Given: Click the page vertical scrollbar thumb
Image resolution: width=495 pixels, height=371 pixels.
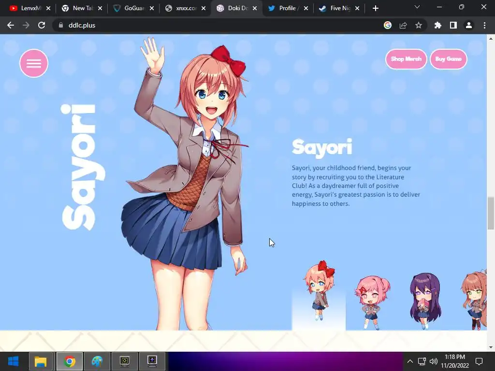Looking at the screenshot, I should (x=491, y=213).
